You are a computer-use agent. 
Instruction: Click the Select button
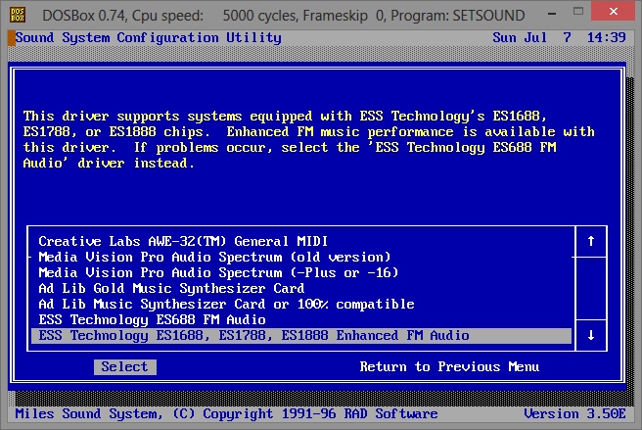[x=125, y=367]
